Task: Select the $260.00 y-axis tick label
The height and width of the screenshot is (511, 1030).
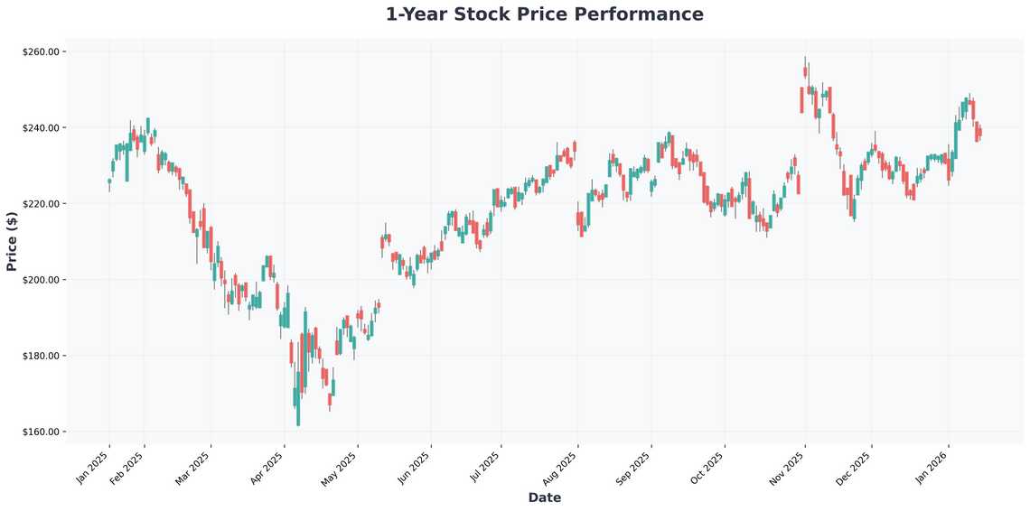Action: [x=41, y=52]
